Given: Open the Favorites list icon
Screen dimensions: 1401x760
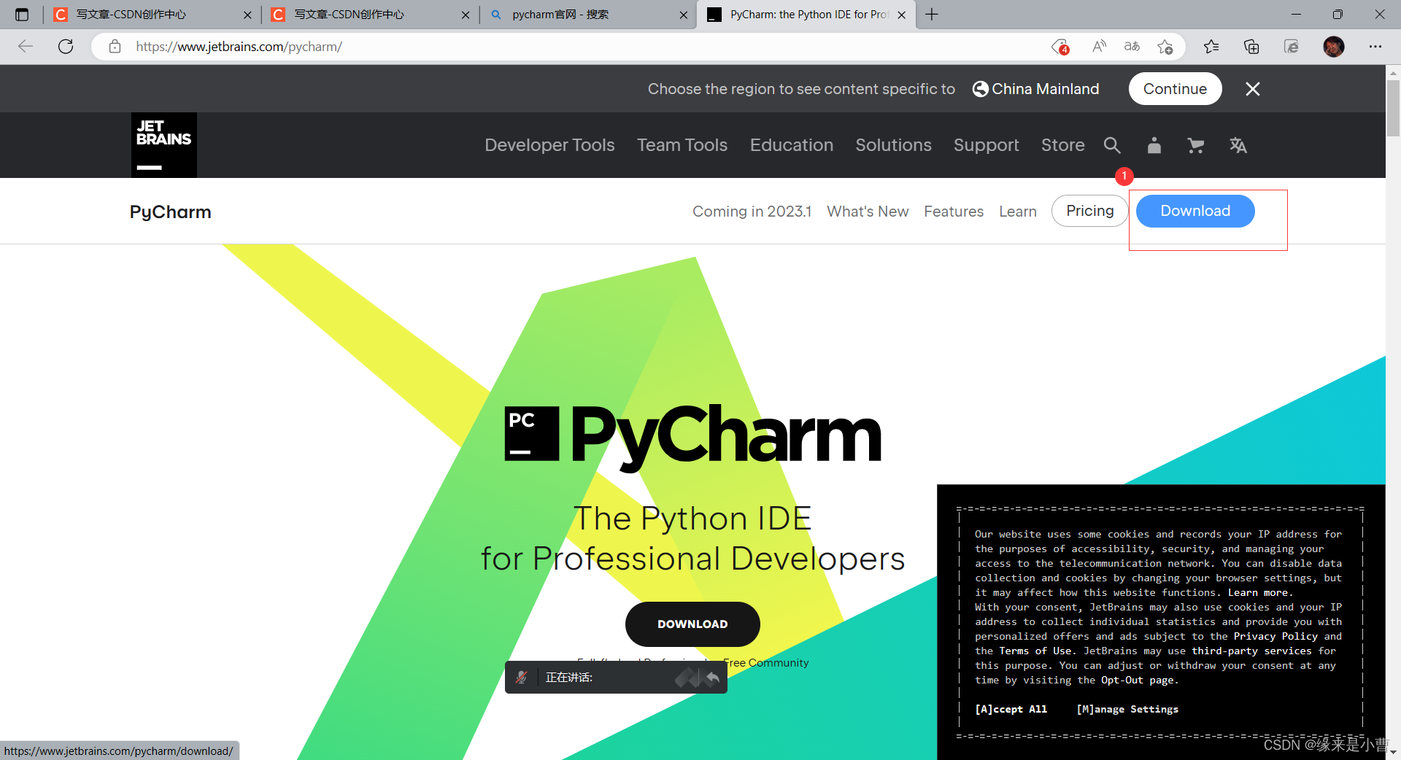Looking at the screenshot, I should tap(1211, 46).
